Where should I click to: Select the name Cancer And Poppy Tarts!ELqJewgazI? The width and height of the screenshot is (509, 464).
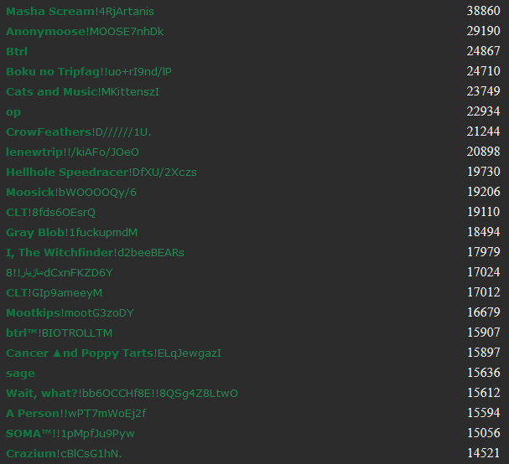(113, 353)
